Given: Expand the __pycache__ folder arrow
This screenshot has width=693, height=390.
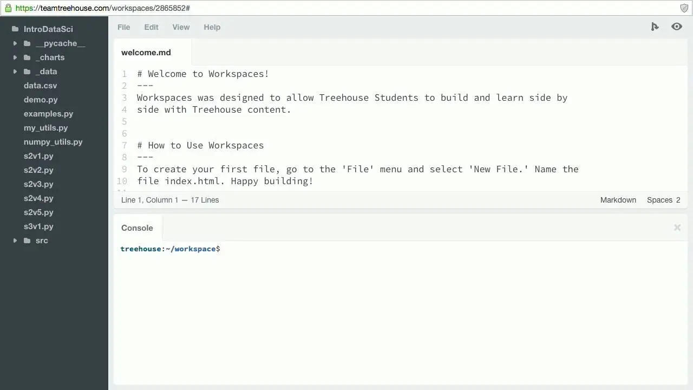Looking at the screenshot, I should tap(15, 43).
